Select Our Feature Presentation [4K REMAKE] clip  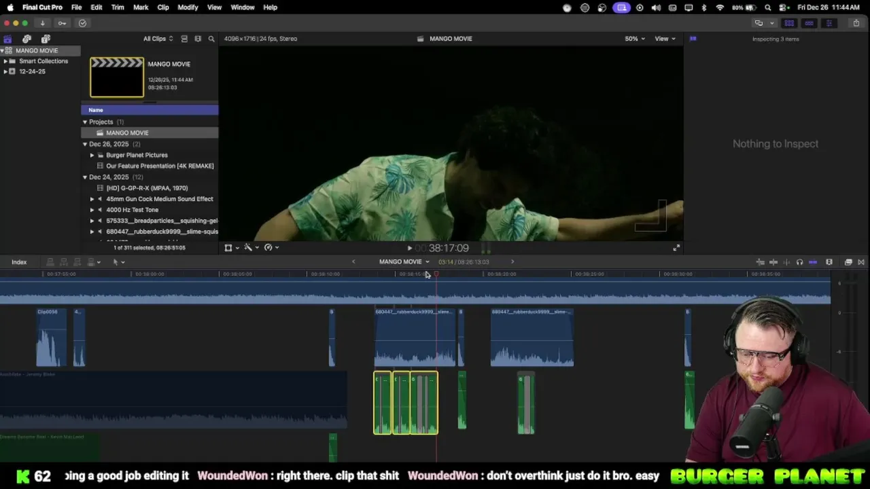click(x=150, y=166)
